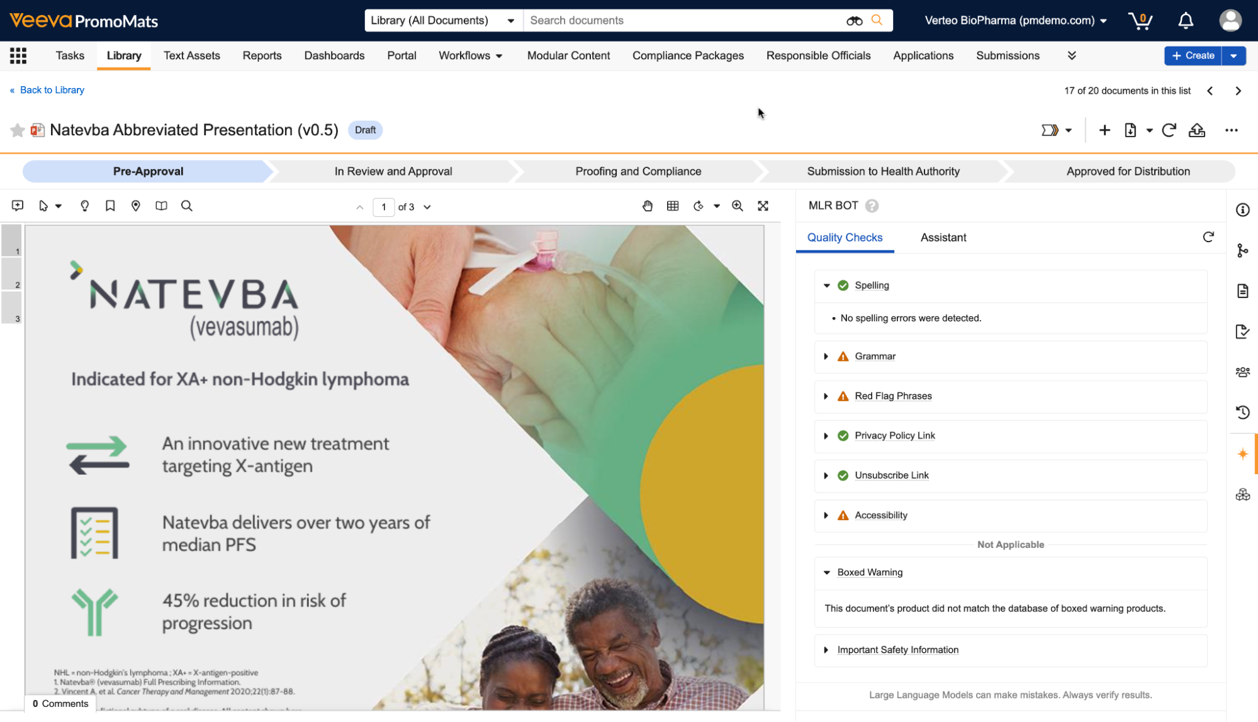Click the rotate page icon
Image resolution: width=1258 pixels, height=722 pixels.
(699, 206)
